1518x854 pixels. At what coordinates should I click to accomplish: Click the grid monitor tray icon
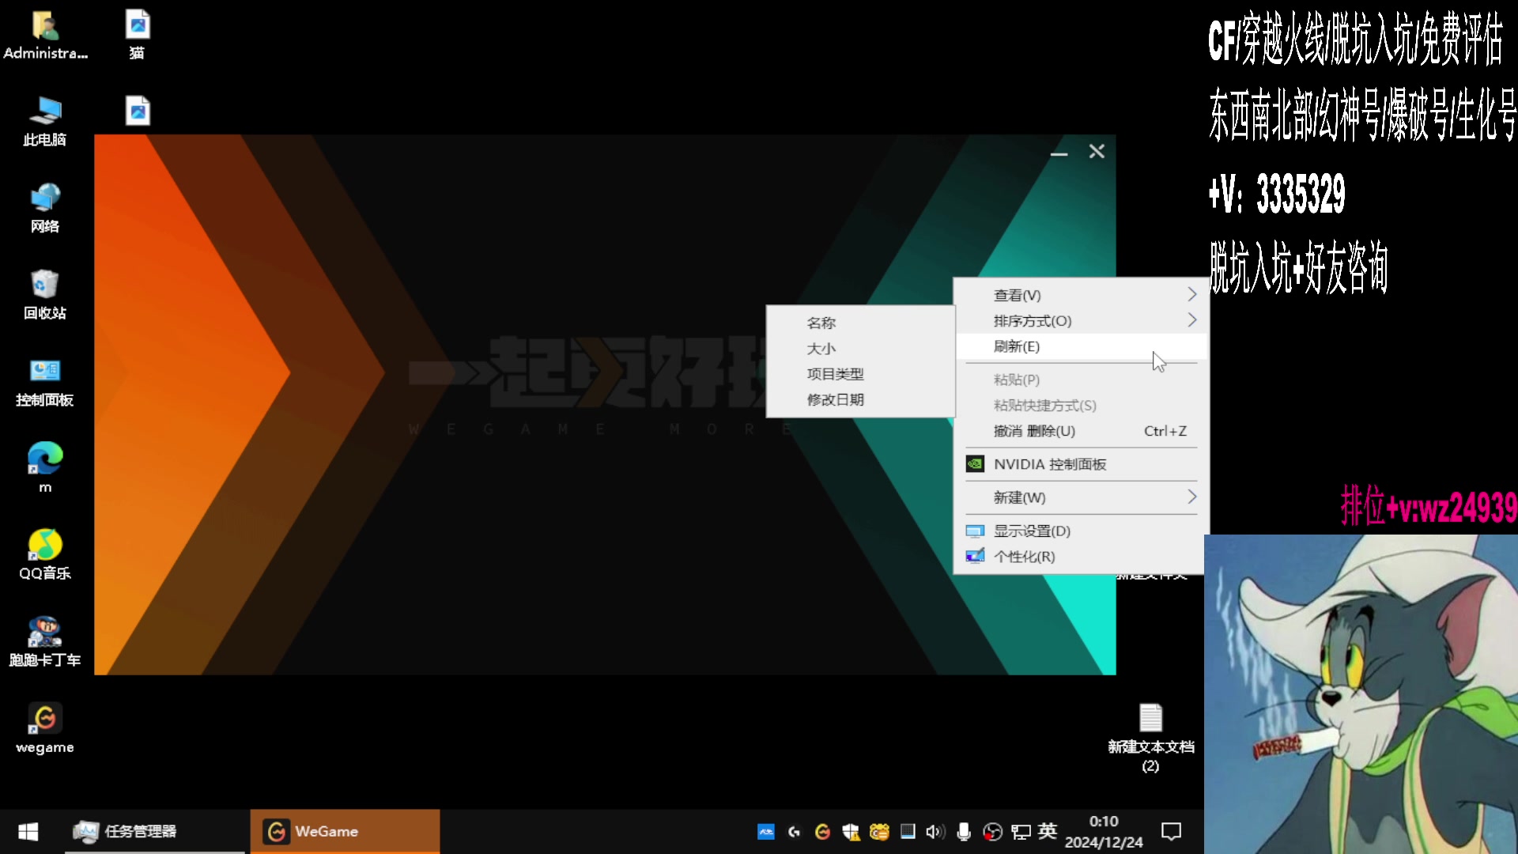click(908, 832)
